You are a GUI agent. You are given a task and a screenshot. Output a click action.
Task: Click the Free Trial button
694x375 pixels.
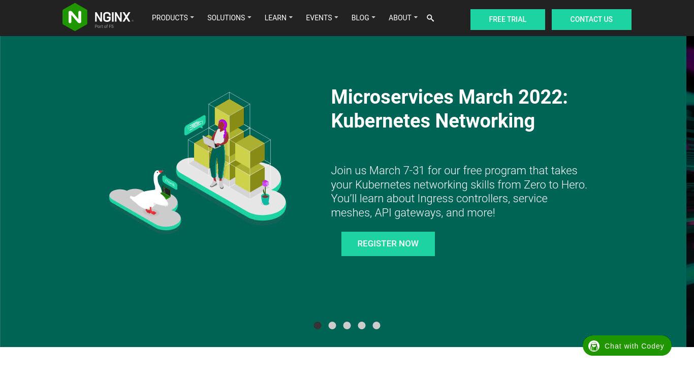508,19
